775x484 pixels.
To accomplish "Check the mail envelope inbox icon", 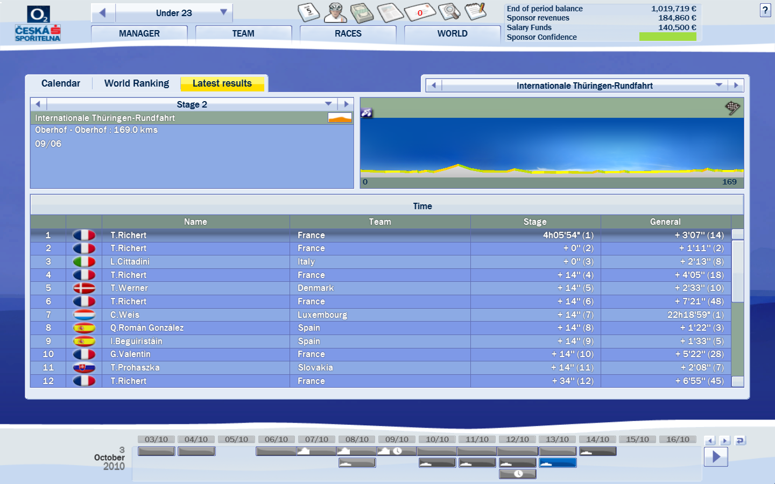I will 419,12.
